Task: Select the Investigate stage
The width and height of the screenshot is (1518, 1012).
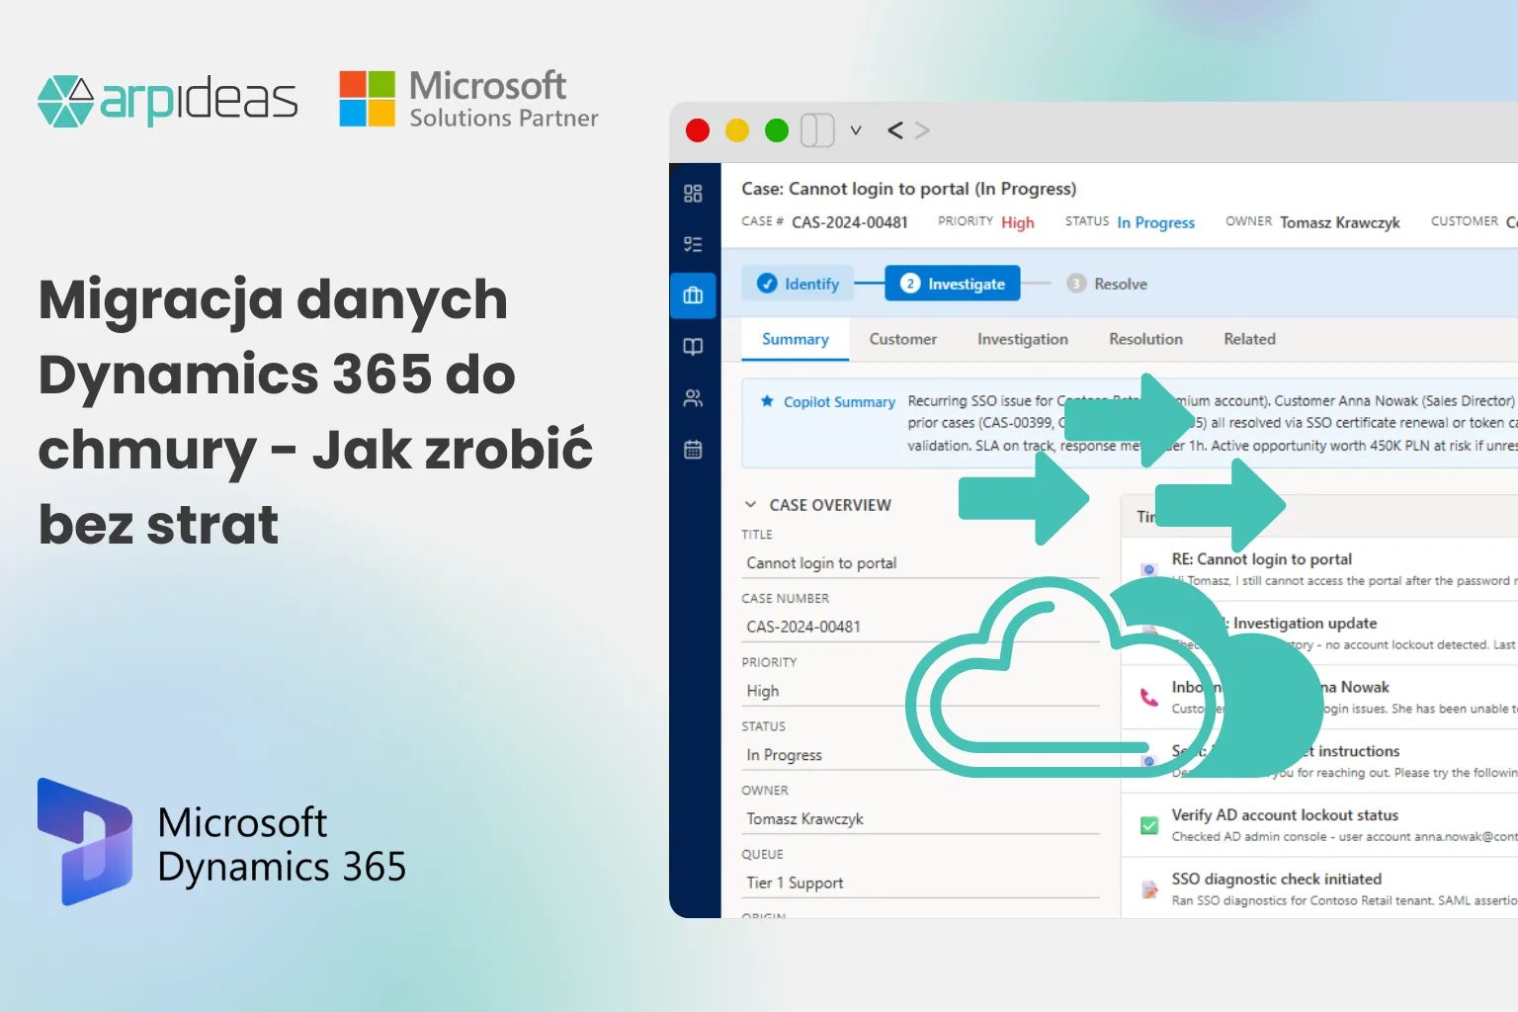Action: (953, 284)
